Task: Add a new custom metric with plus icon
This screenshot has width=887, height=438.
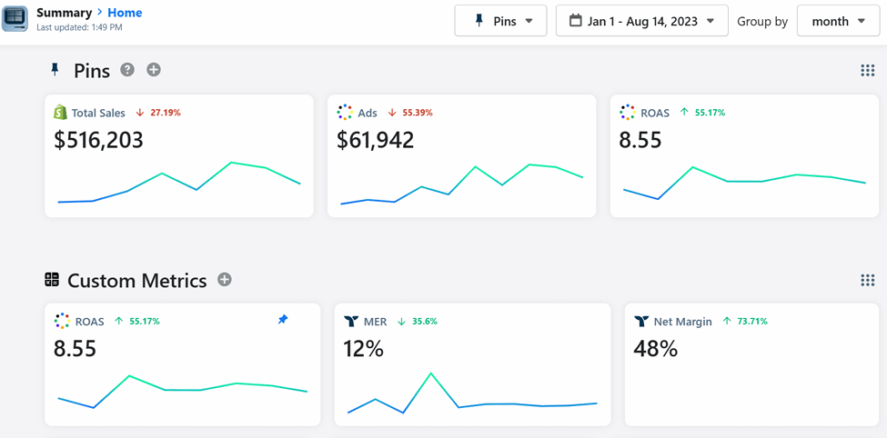Action: click(x=225, y=280)
